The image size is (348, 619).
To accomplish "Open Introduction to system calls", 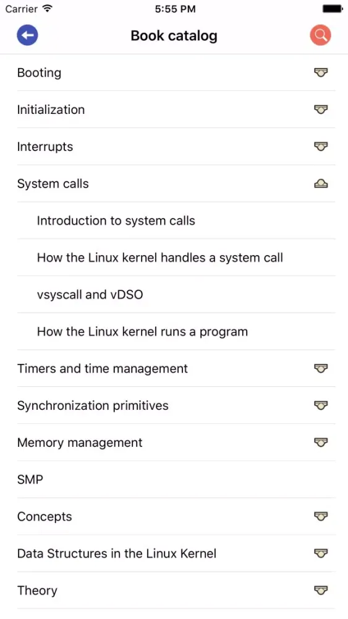I will [116, 221].
